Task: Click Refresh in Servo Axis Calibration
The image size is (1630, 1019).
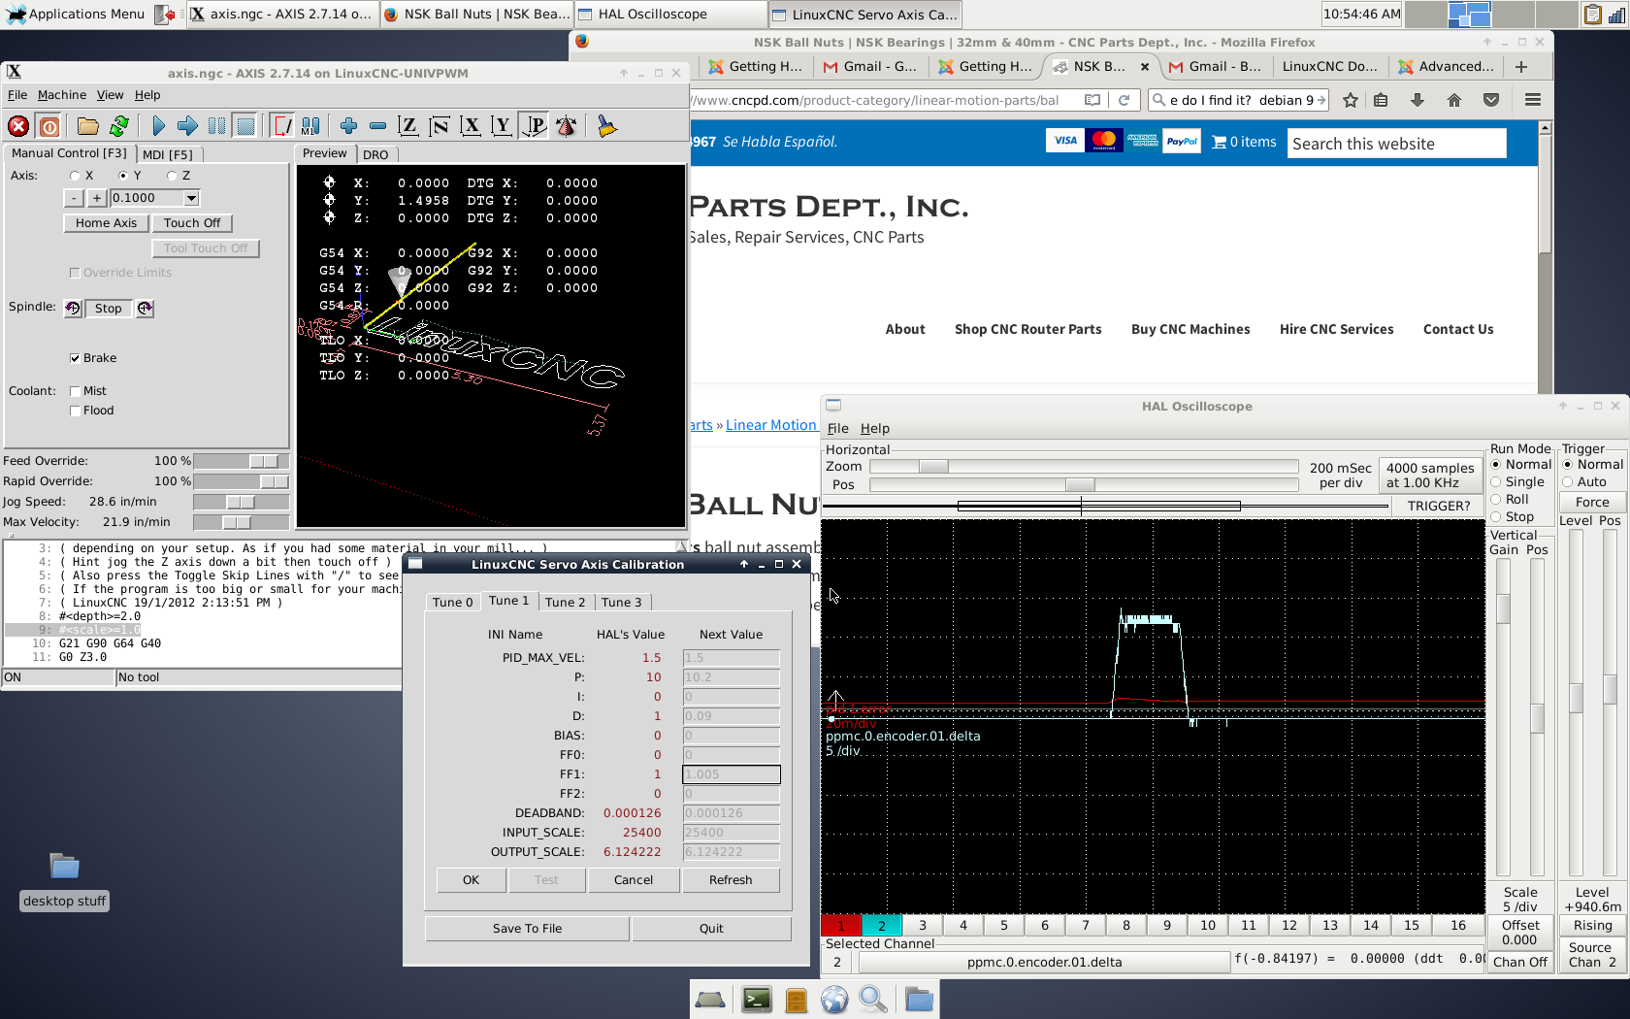Action: [x=731, y=880]
